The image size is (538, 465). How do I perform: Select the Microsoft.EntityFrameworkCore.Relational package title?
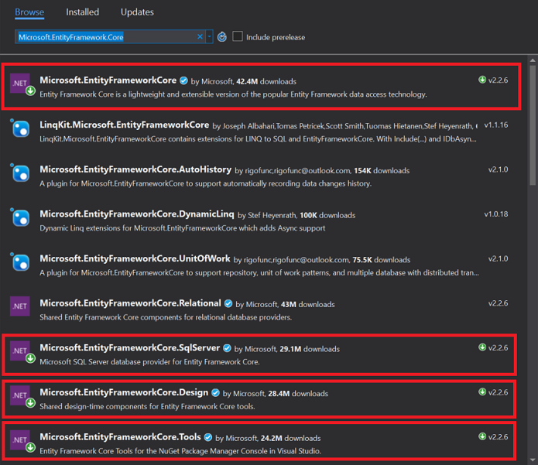click(130, 303)
